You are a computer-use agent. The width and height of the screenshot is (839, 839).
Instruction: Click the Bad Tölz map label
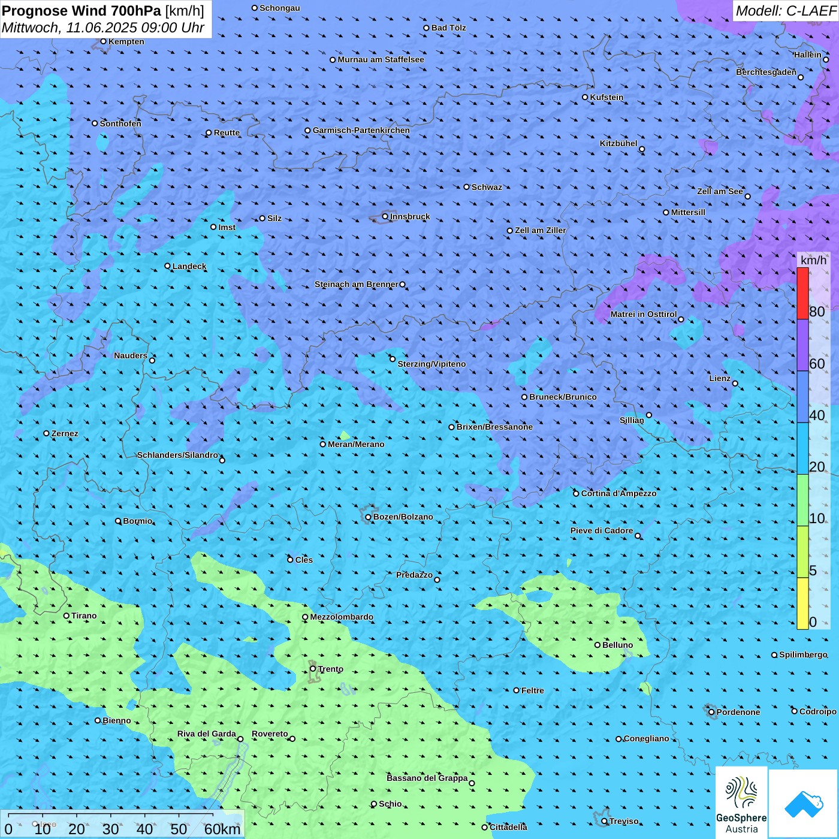(x=448, y=28)
